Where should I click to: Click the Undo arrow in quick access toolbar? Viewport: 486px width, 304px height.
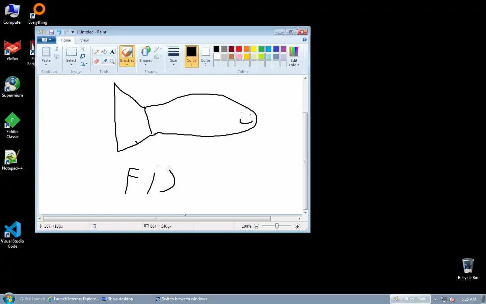(x=59, y=32)
